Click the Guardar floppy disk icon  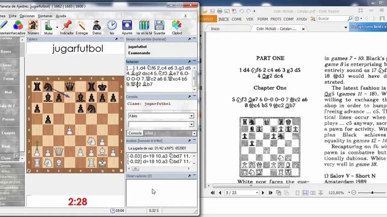click(159, 25)
